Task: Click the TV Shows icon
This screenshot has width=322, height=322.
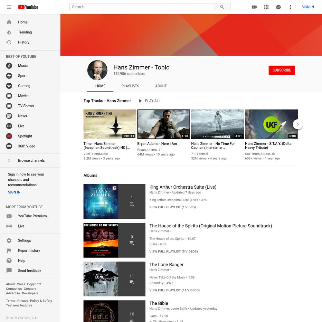Action: pos(9,106)
